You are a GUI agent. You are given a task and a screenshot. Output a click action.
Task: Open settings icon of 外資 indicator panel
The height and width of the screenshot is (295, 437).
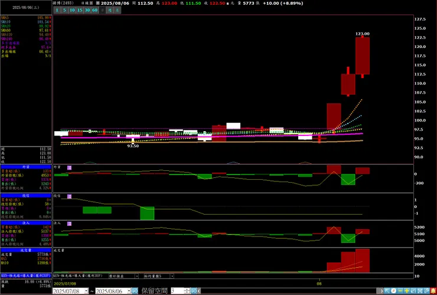[x=70, y=167]
